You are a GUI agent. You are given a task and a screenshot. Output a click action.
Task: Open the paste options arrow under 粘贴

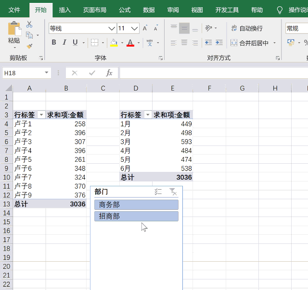[x=15, y=48]
